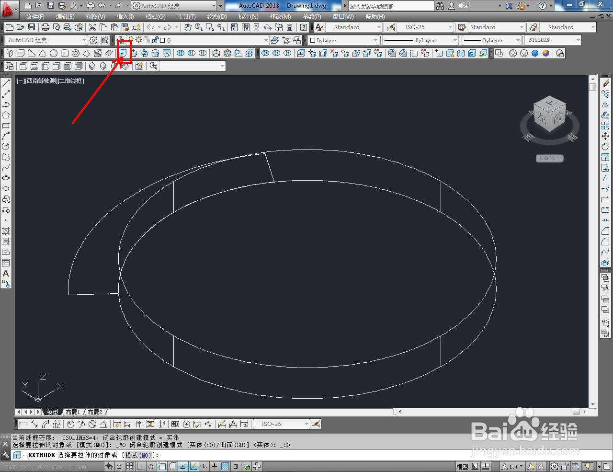The image size is (613, 472).
Task: Select the Polygon draw tool
Action: (6, 115)
